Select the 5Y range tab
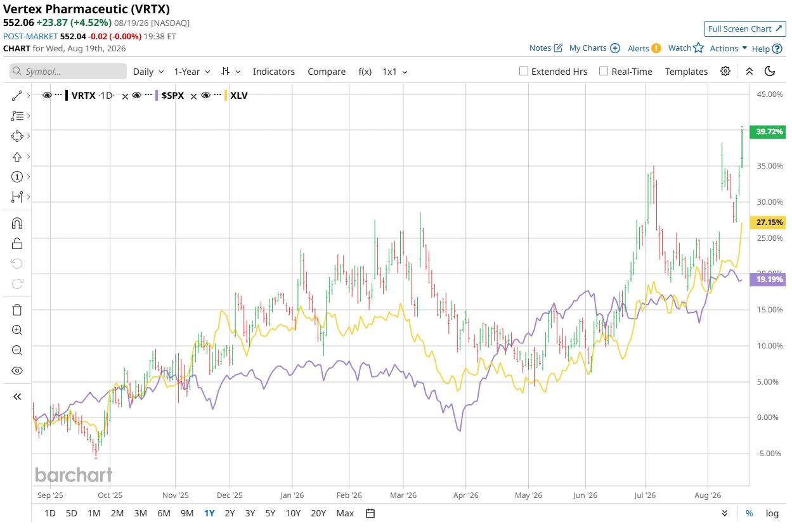The image size is (792, 529). 270,513
